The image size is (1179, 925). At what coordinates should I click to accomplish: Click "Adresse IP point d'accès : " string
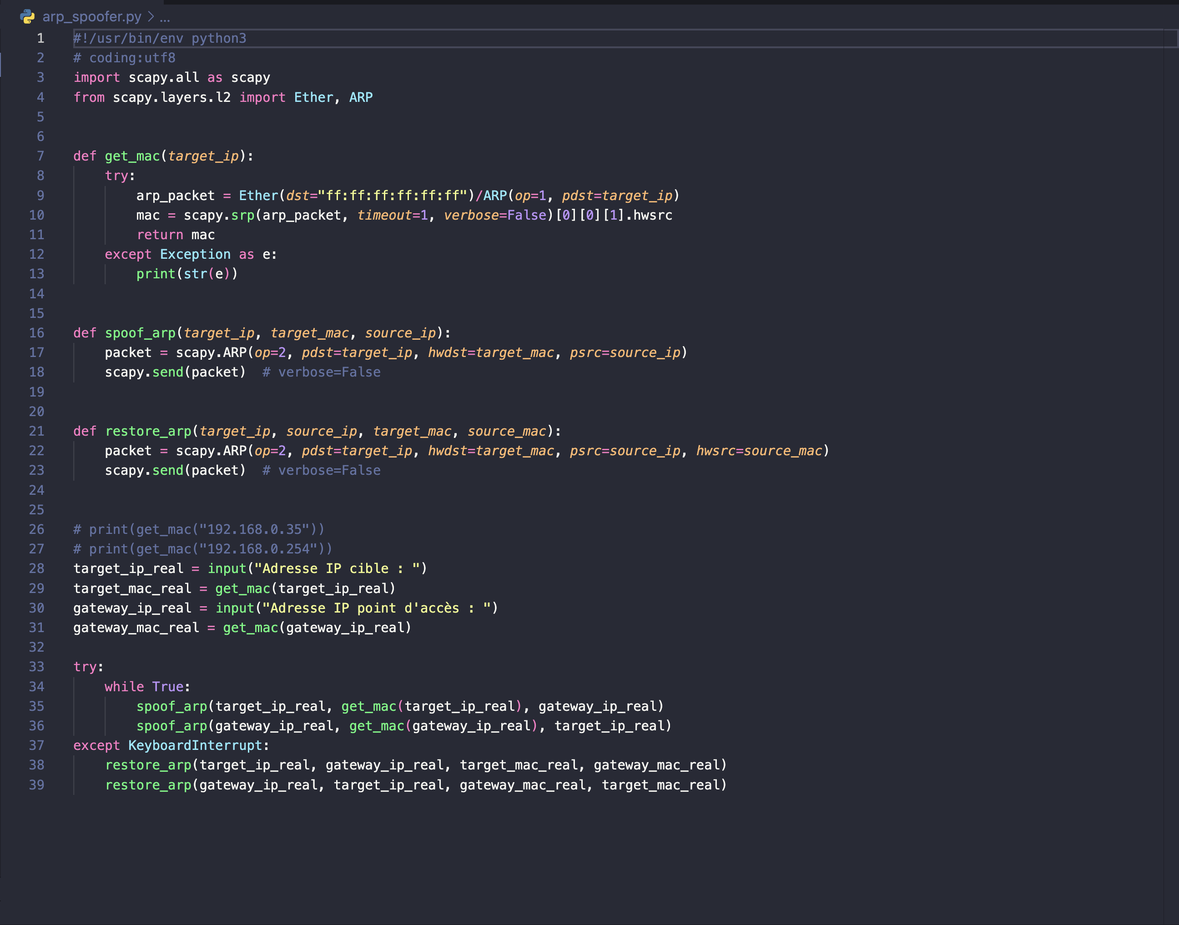pos(376,608)
